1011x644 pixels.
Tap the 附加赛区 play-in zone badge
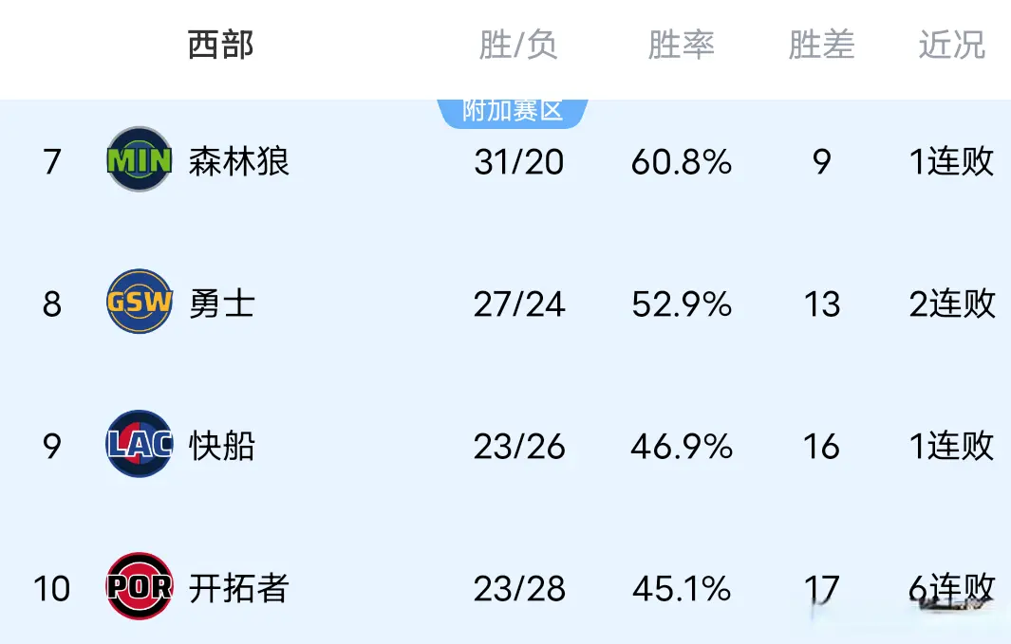[513, 111]
